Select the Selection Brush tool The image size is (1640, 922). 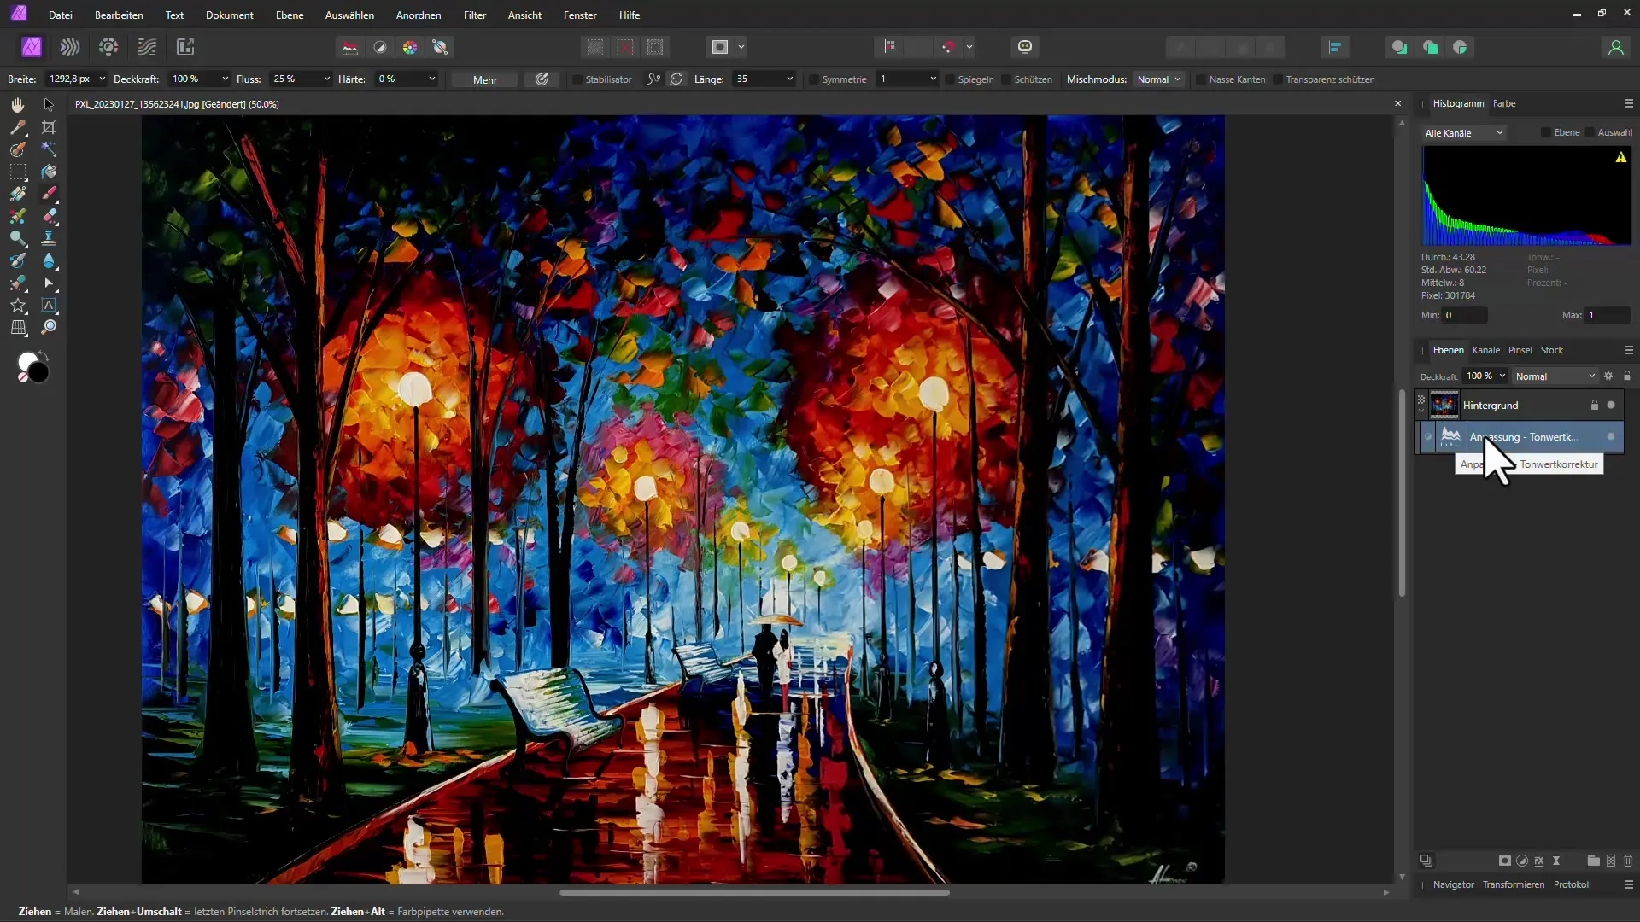click(17, 149)
